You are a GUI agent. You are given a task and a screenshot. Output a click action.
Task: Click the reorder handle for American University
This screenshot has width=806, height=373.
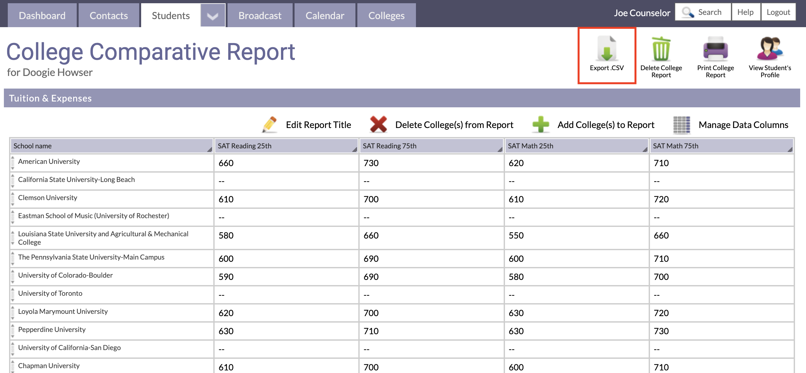13,163
